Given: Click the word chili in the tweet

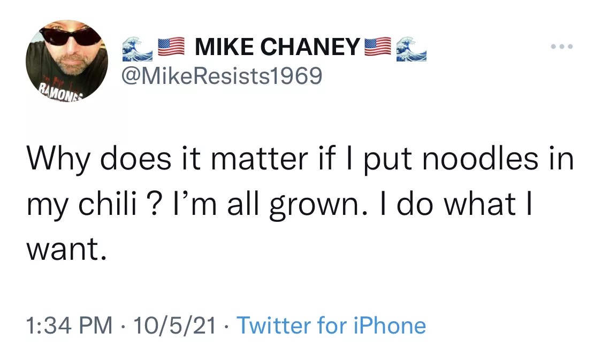Looking at the screenshot, I should click(108, 204).
